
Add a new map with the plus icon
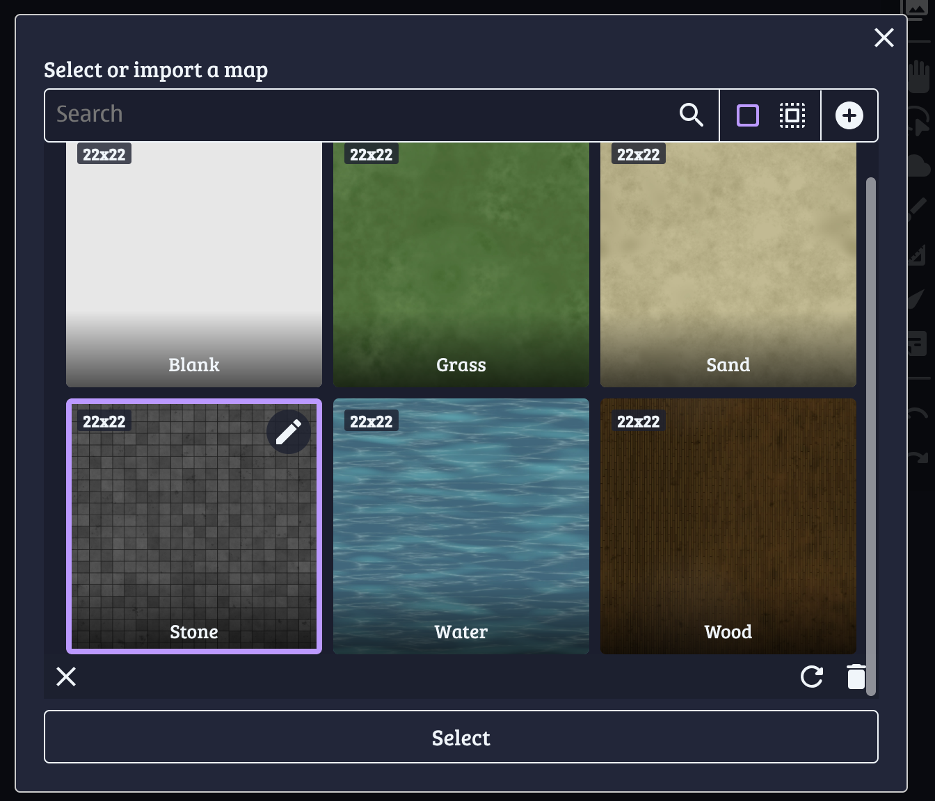849,115
